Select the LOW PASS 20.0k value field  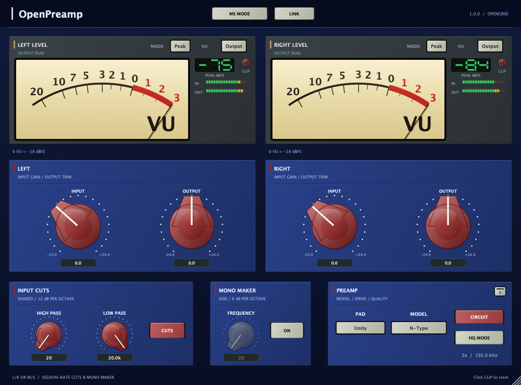(115, 358)
